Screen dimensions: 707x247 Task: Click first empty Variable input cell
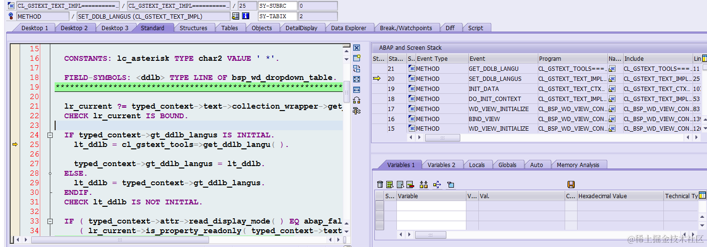tap(431, 205)
